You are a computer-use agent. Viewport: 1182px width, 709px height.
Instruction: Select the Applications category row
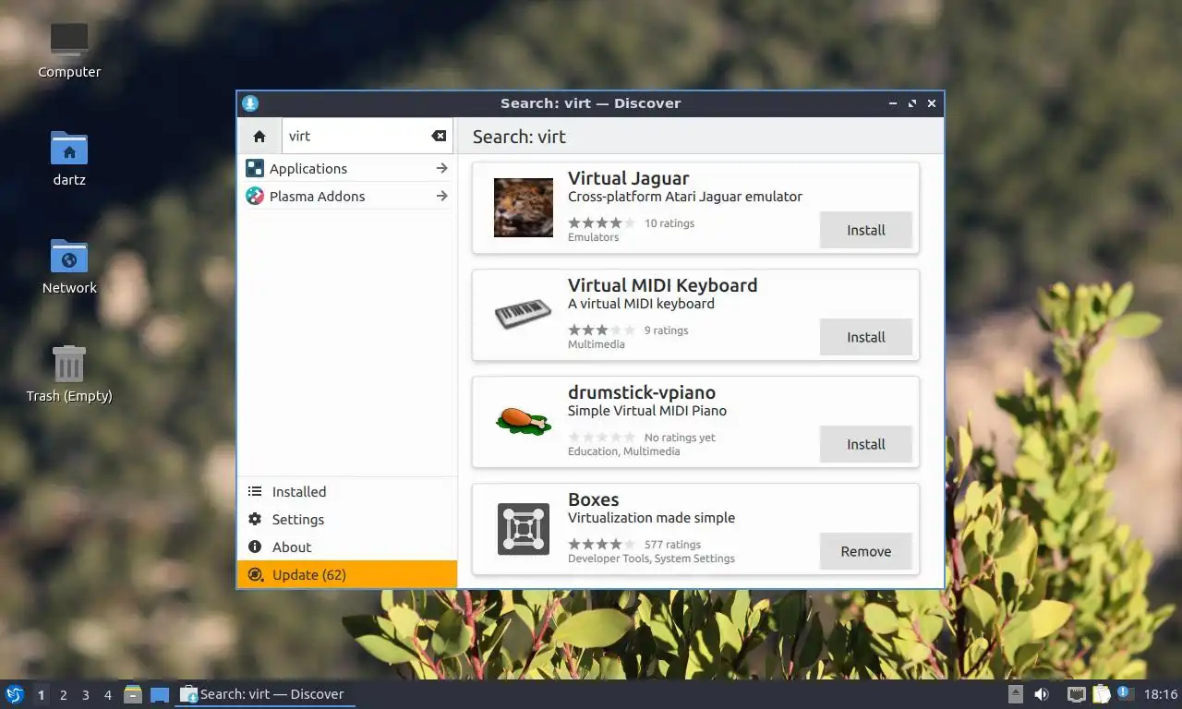tap(347, 168)
